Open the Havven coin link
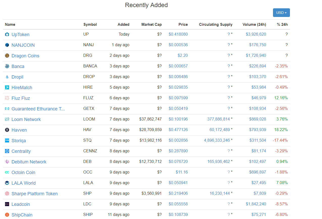 click(19, 130)
